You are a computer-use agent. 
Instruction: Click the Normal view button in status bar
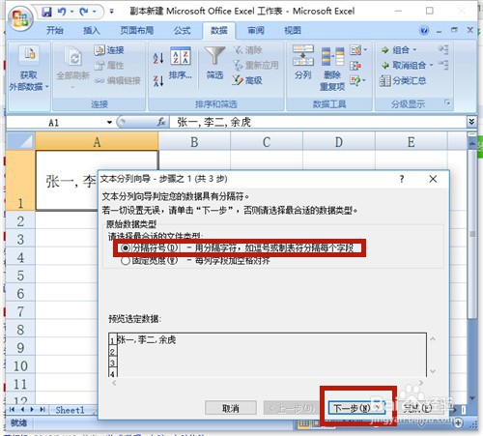click(303, 423)
